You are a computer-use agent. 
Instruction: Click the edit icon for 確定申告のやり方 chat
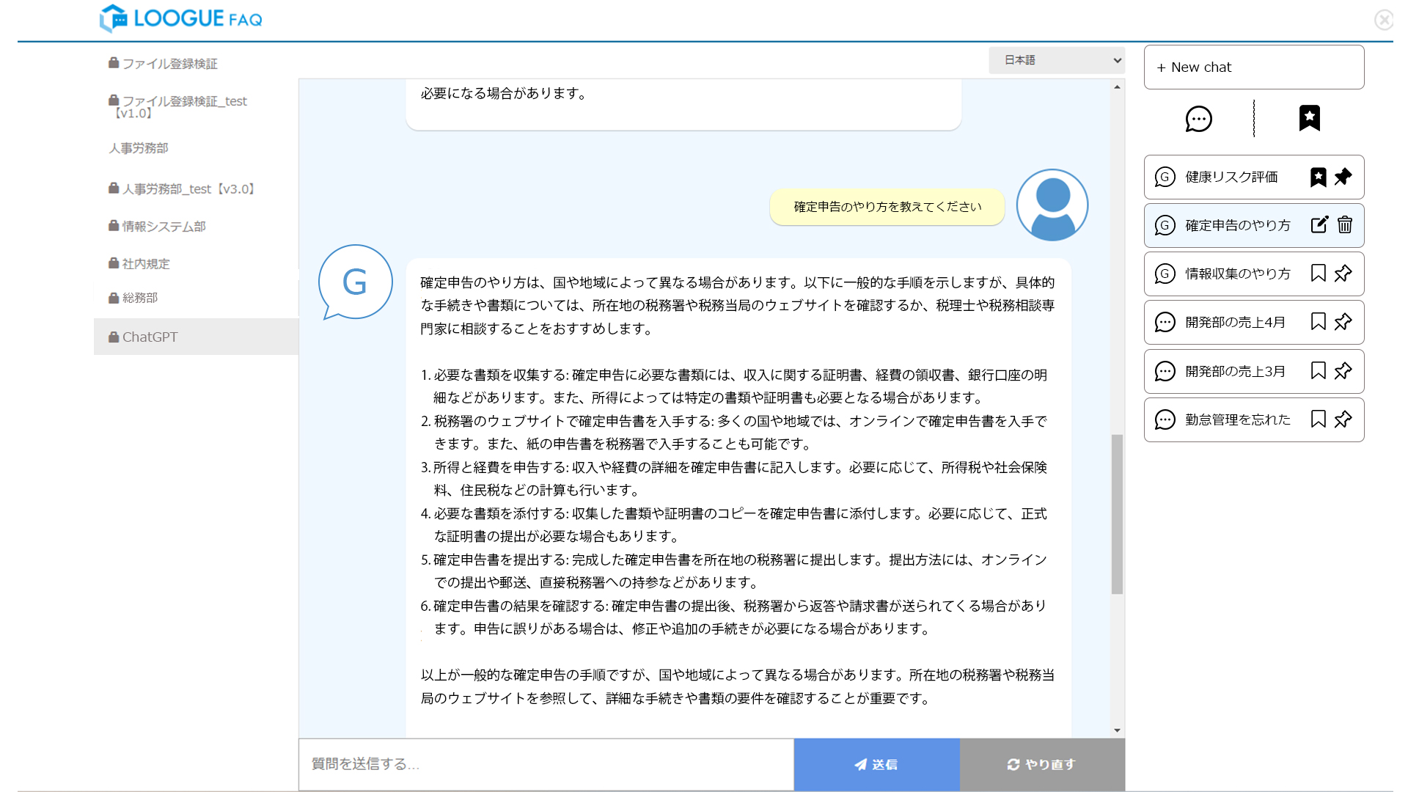pos(1319,225)
